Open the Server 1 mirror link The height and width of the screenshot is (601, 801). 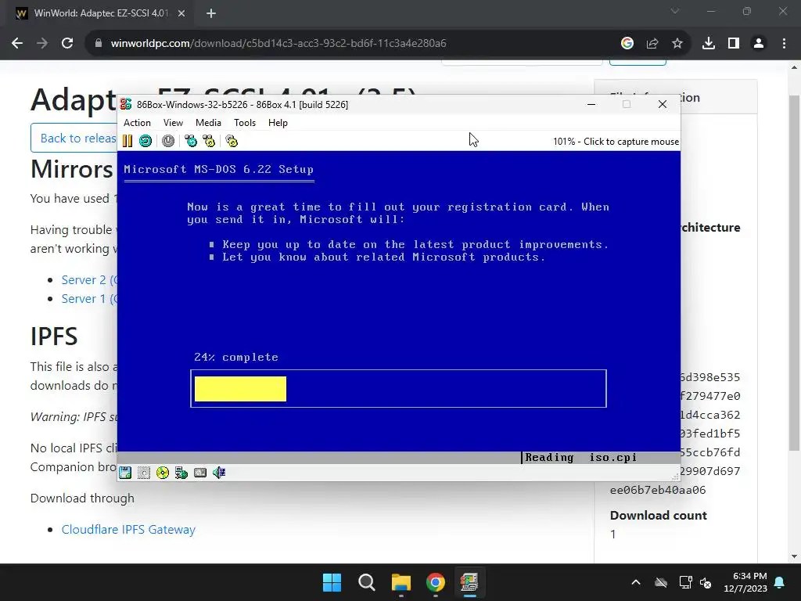pos(89,298)
